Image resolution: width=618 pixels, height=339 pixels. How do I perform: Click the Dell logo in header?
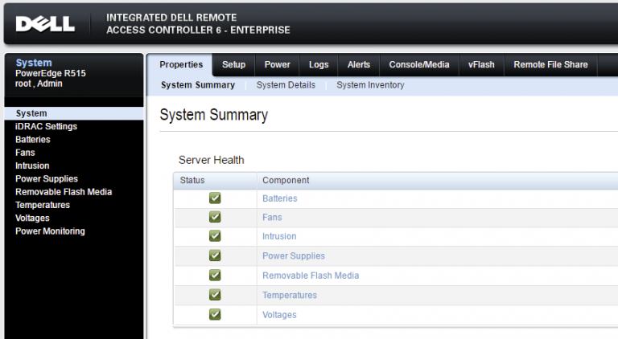45,24
